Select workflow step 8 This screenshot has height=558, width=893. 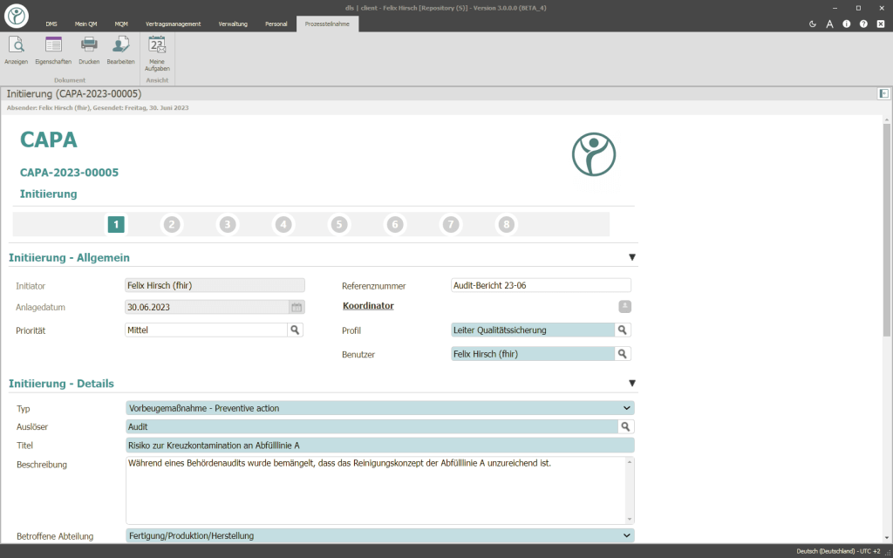507,224
